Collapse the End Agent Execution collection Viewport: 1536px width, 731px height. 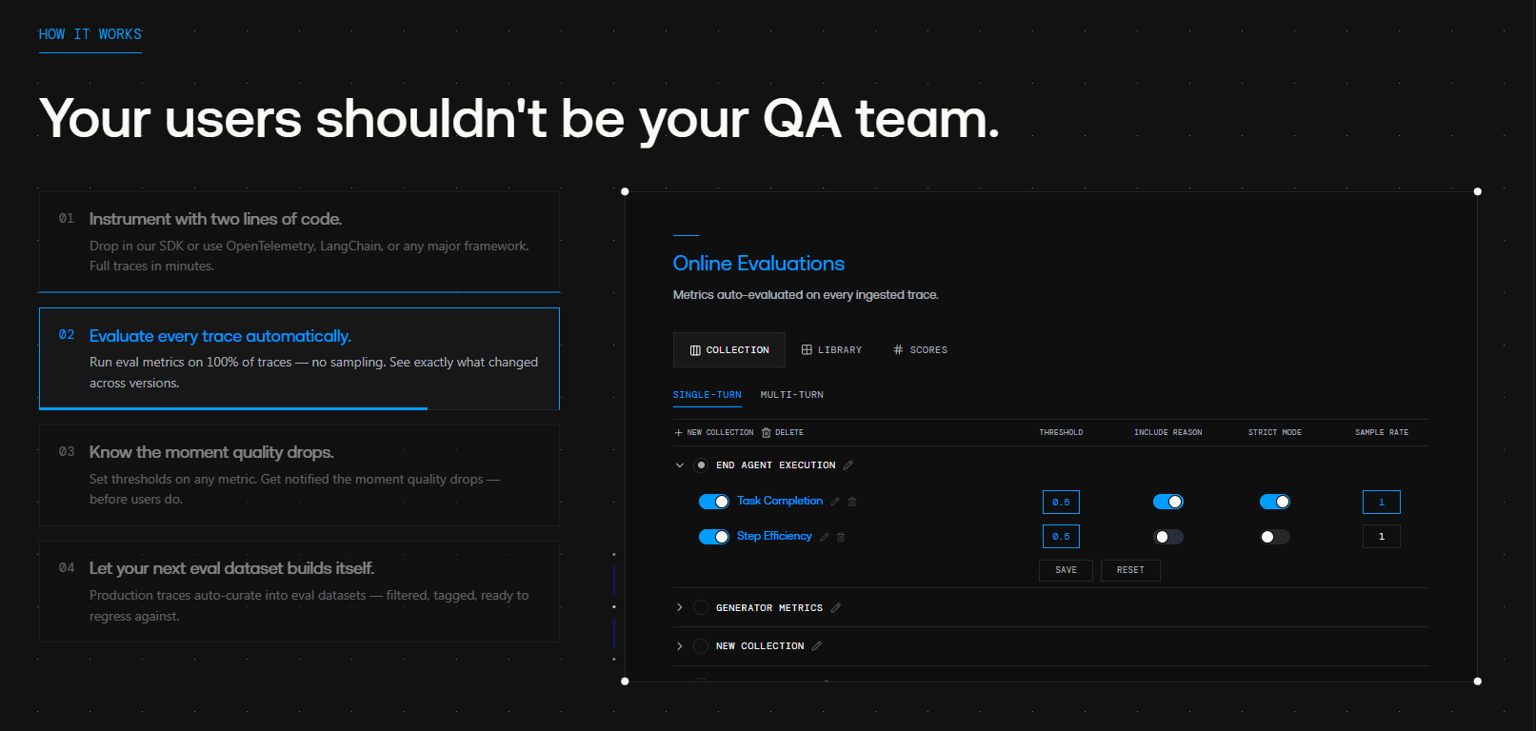[x=679, y=465]
